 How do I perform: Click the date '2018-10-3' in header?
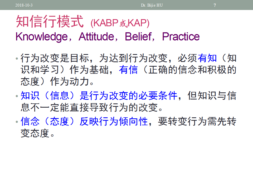pos(24,5)
